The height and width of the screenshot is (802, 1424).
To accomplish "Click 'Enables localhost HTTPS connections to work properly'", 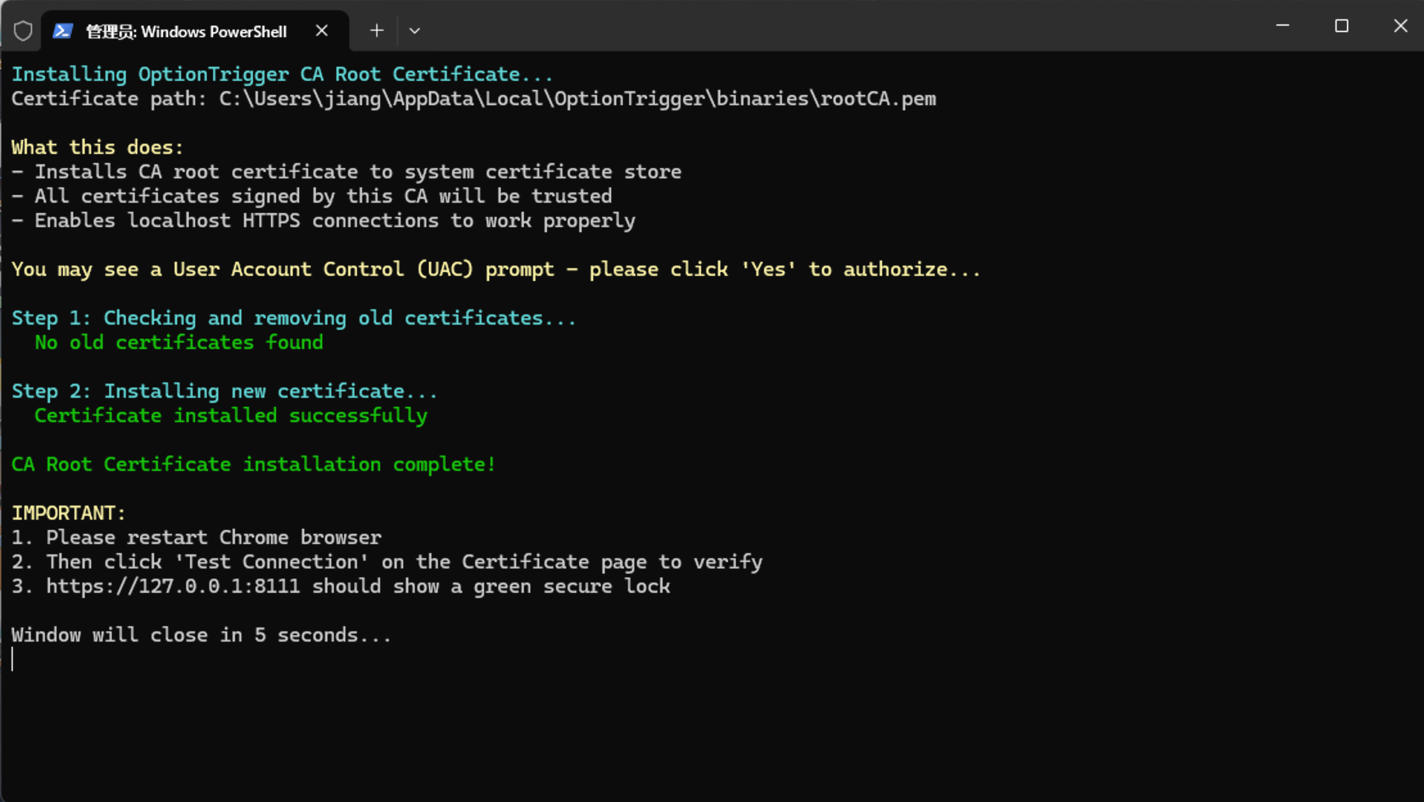I will point(335,221).
